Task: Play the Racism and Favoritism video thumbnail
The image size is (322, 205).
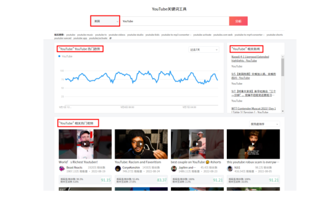Action: coord(141,144)
